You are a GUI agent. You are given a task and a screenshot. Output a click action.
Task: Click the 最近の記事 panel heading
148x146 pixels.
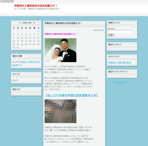17,56
